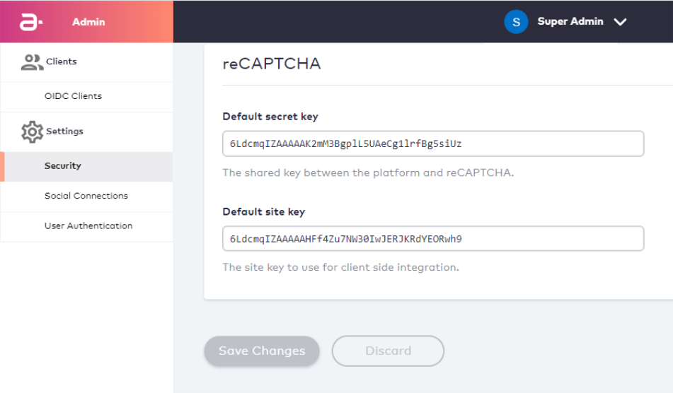
Task: Click the Default secret key label
Action: 270,117
